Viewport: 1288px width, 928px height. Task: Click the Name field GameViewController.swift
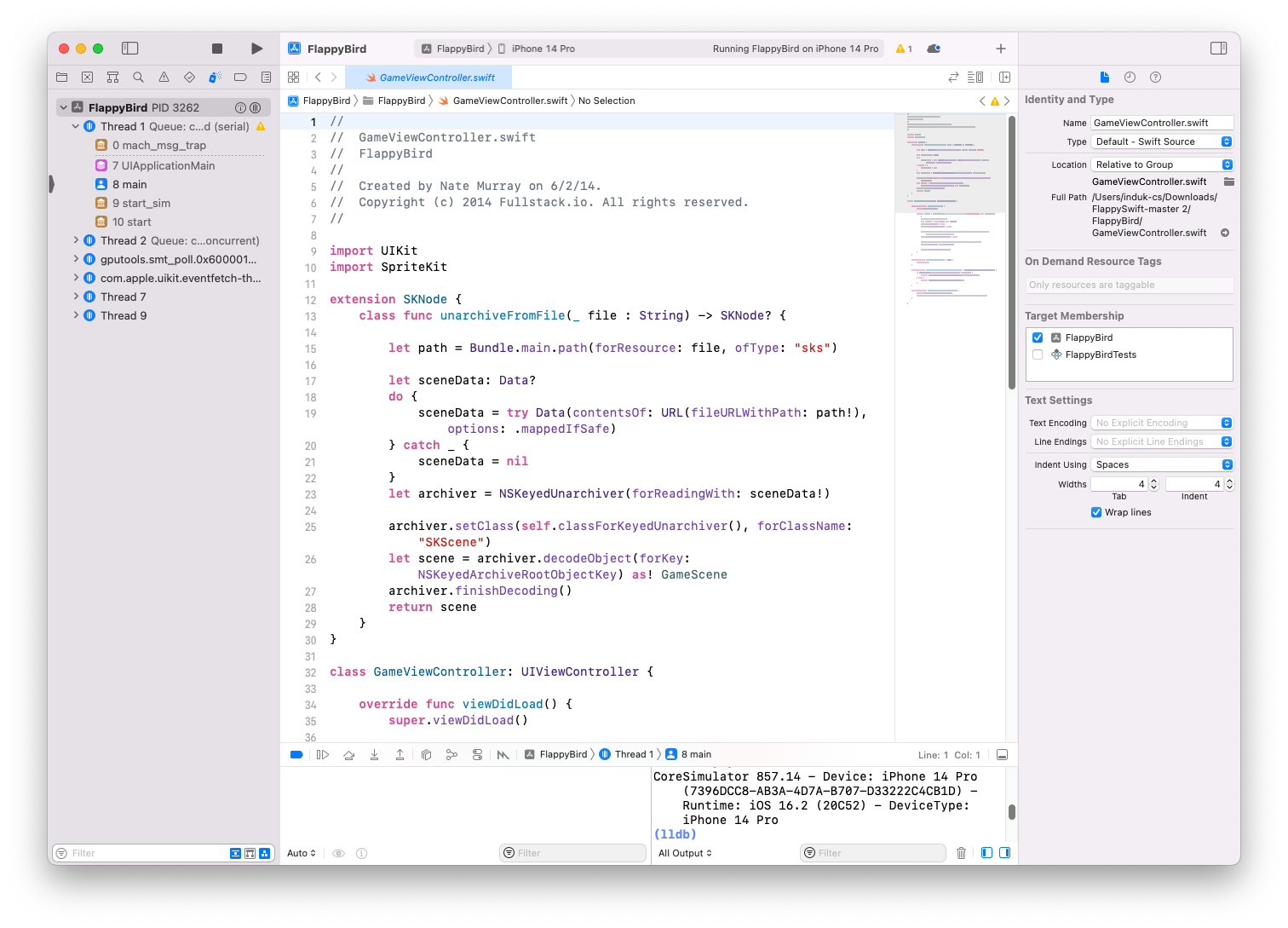1162,123
